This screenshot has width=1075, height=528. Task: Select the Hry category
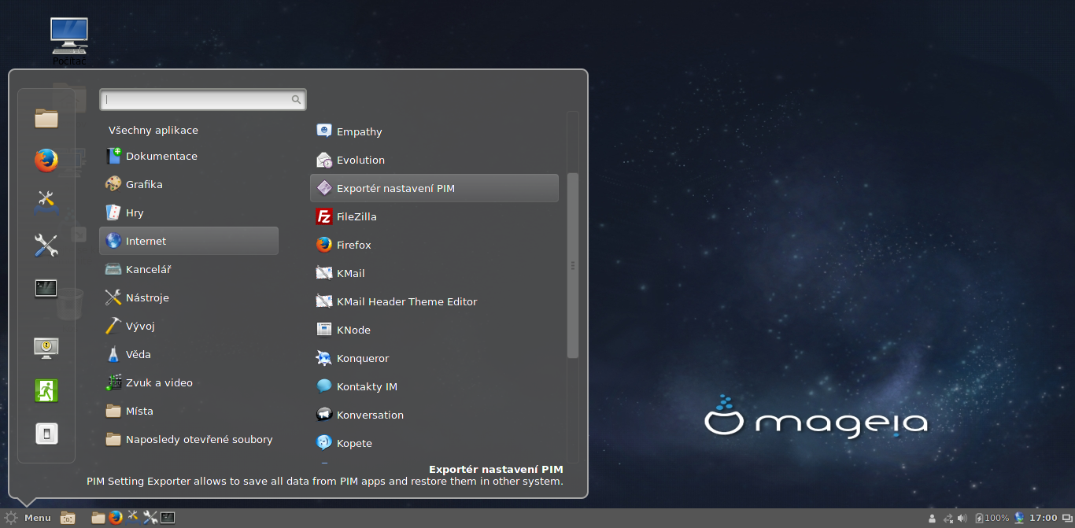189,212
